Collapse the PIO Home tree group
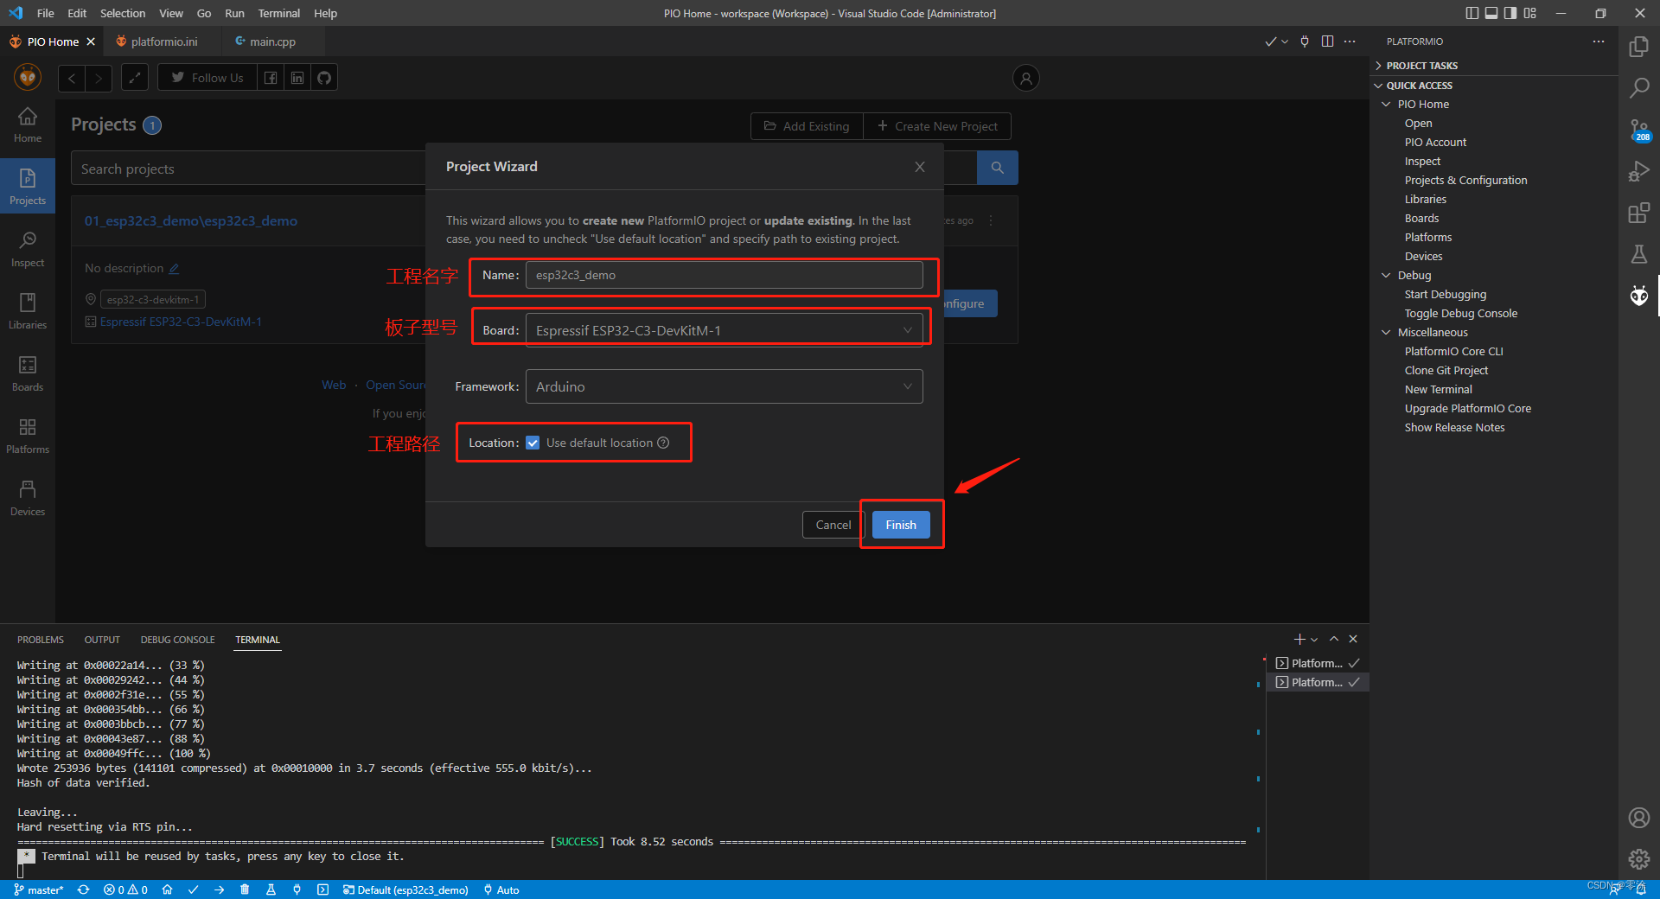The width and height of the screenshot is (1660, 899). (1387, 105)
